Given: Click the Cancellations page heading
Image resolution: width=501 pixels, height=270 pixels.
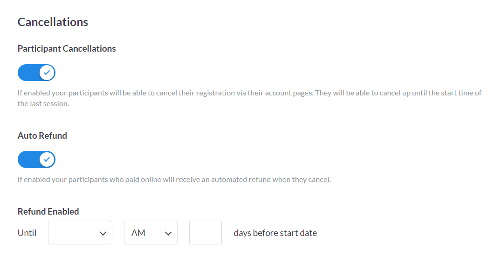Looking at the screenshot, I should click(53, 22).
